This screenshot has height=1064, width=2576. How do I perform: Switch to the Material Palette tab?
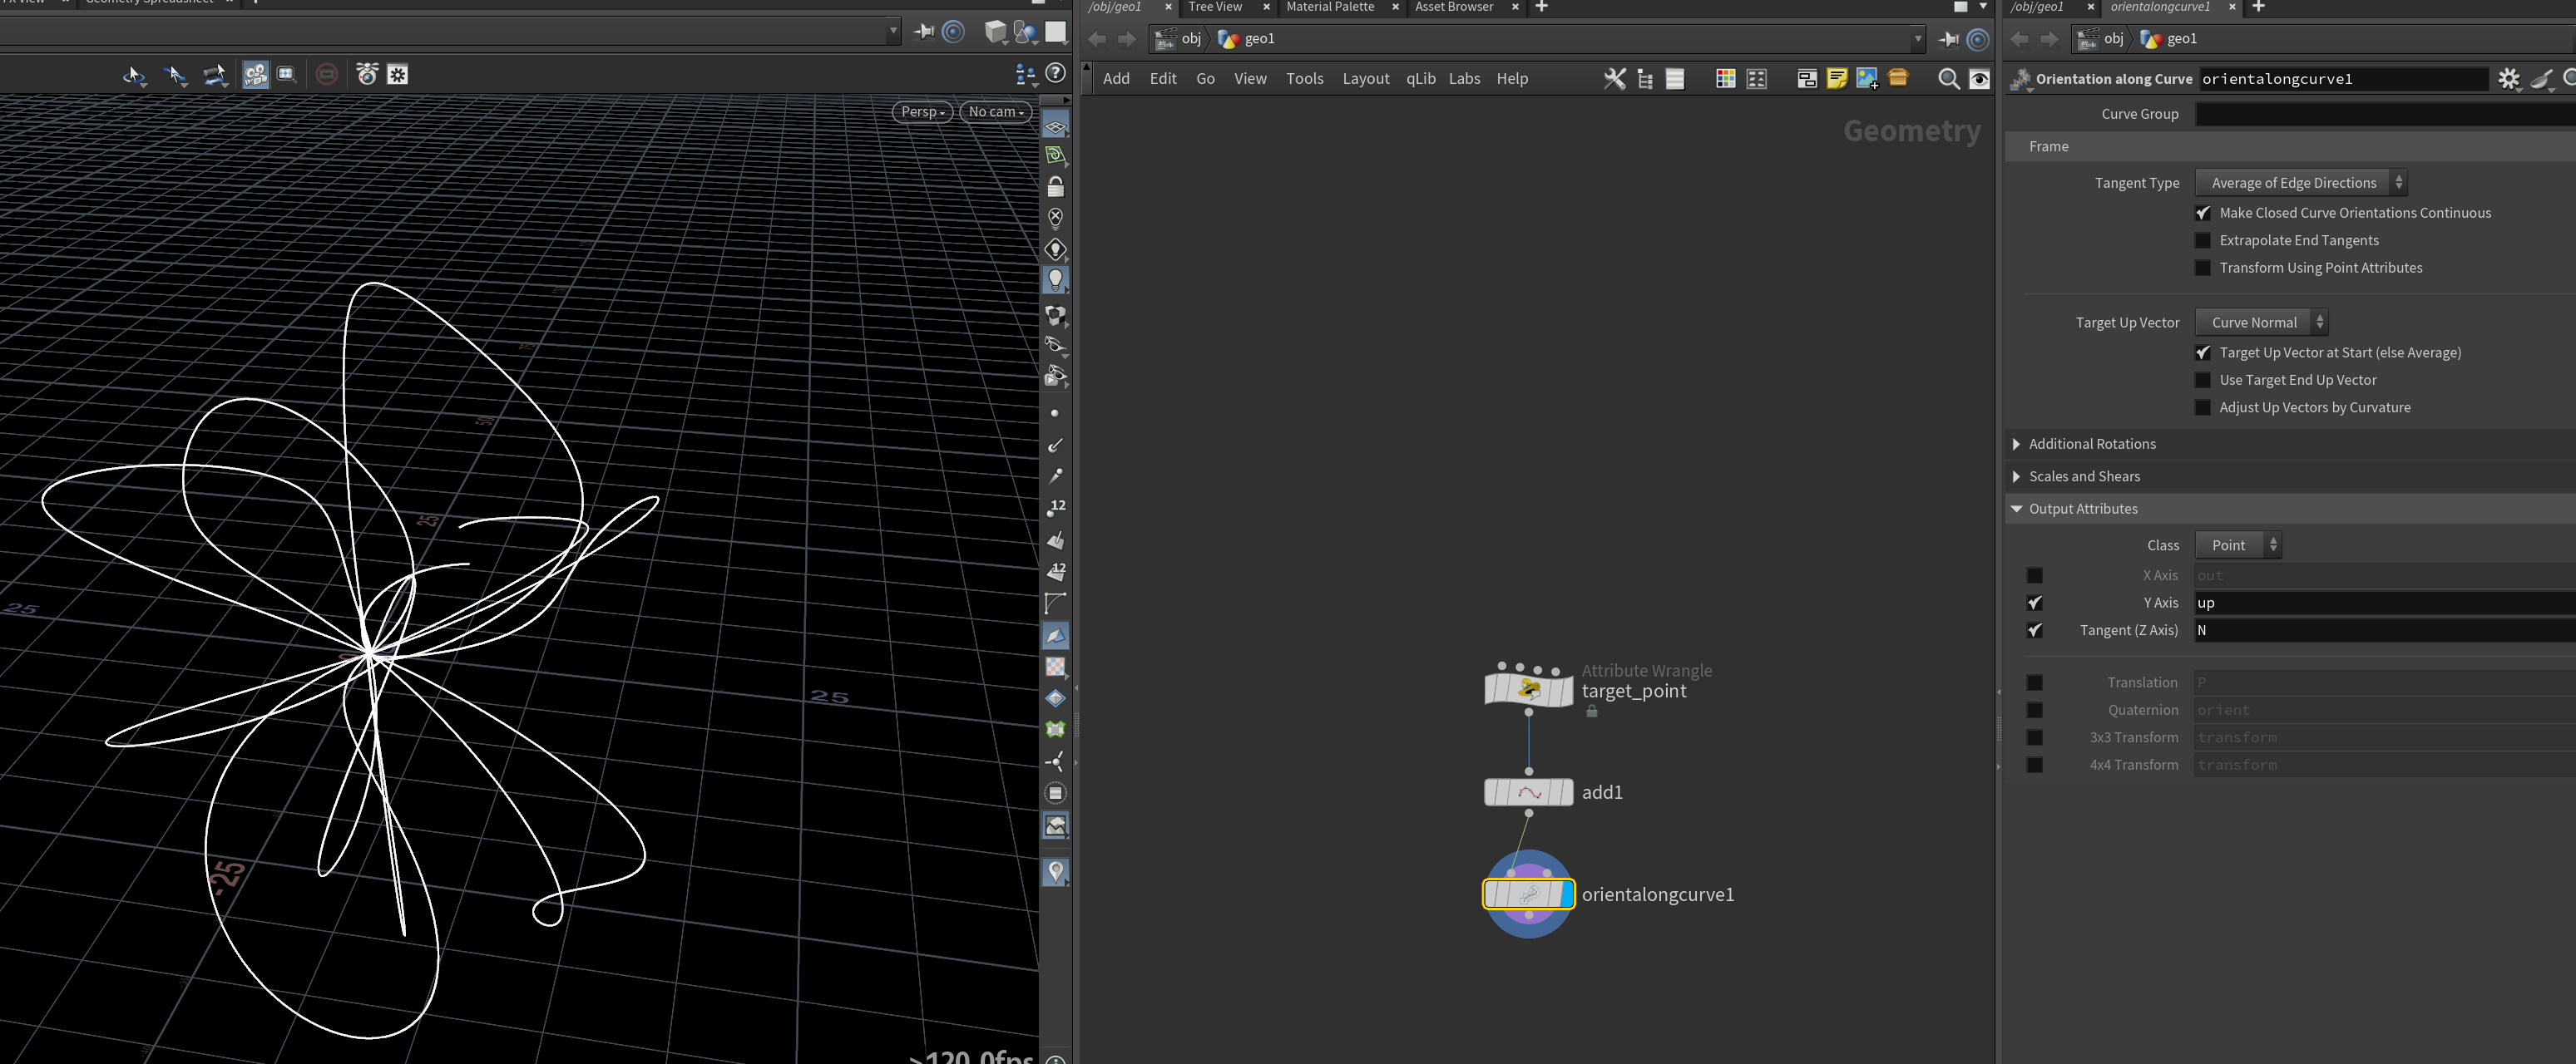point(1329,7)
